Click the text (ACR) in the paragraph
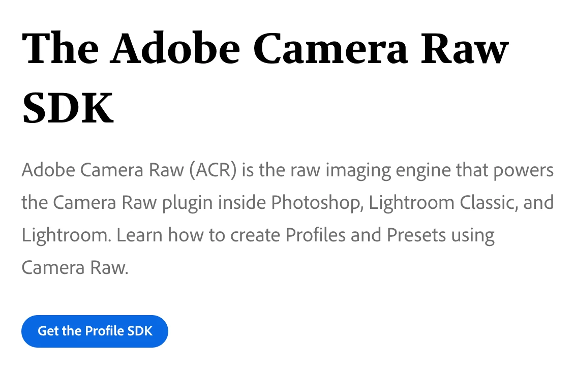Screen dimensions: 575x371 [213, 170]
